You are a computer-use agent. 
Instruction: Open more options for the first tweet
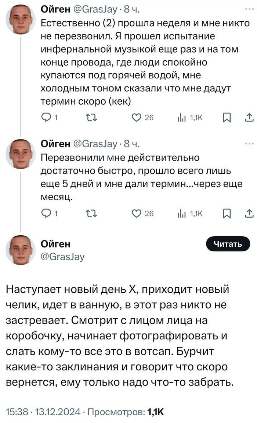pyautogui.click(x=249, y=8)
